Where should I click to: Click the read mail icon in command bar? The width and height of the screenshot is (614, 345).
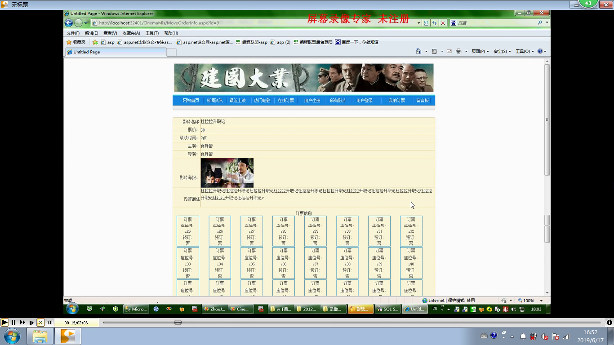pyautogui.click(x=449, y=51)
